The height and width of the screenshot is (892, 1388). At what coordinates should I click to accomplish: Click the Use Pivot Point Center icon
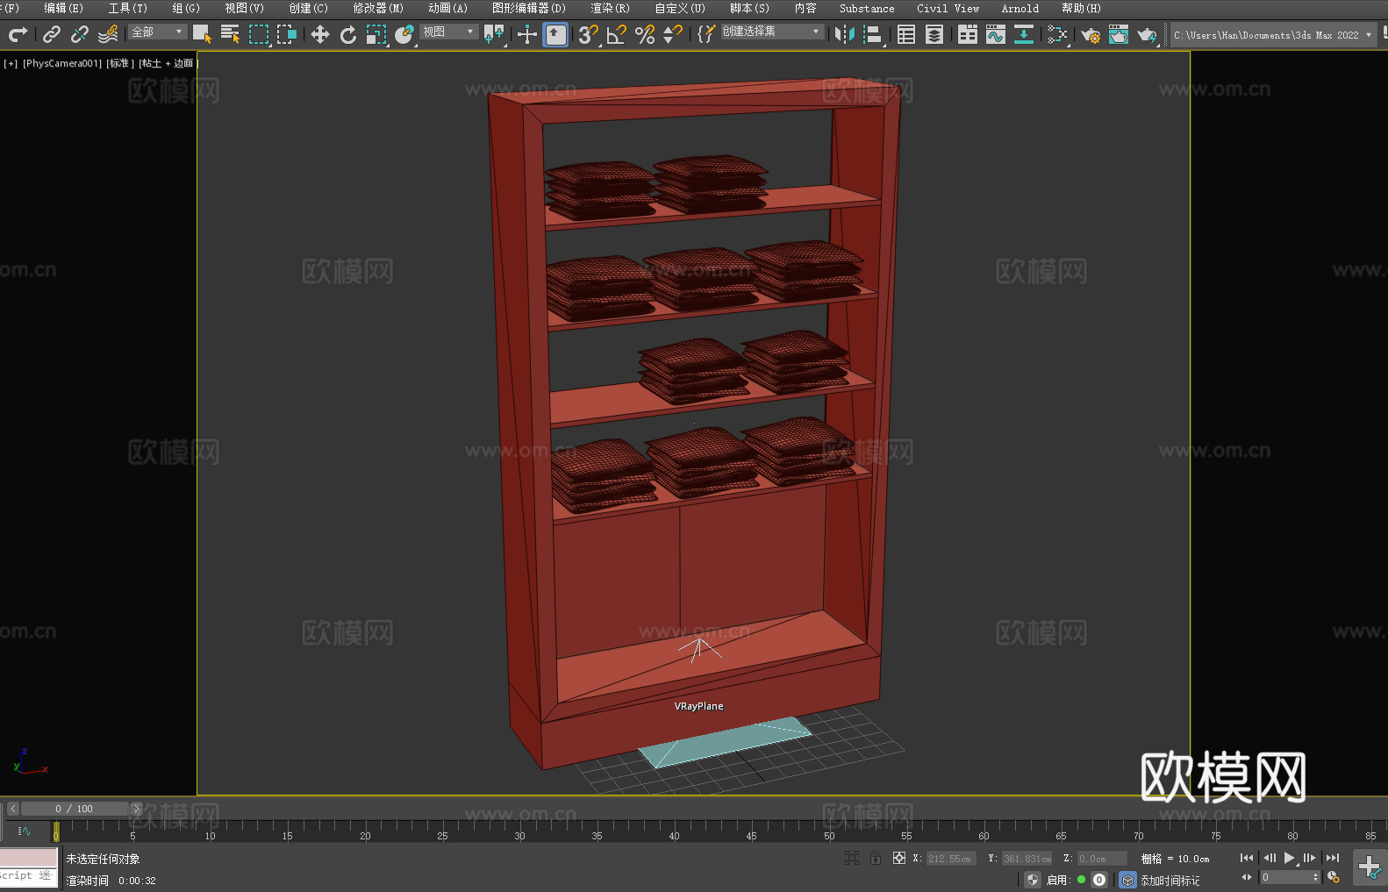(494, 34)
